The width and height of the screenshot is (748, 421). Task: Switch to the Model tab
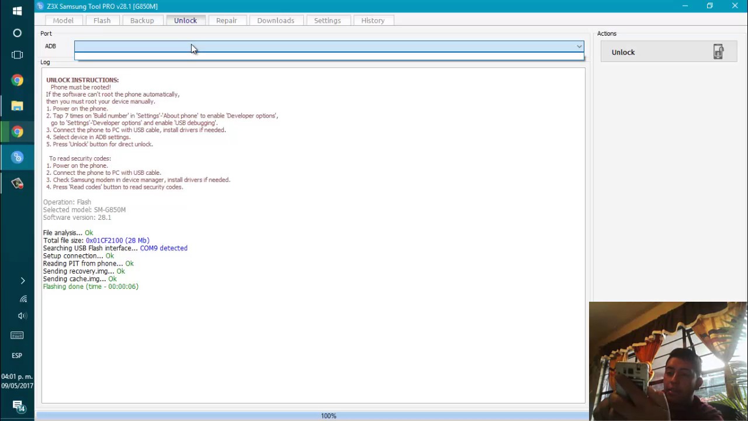[63, 20]
